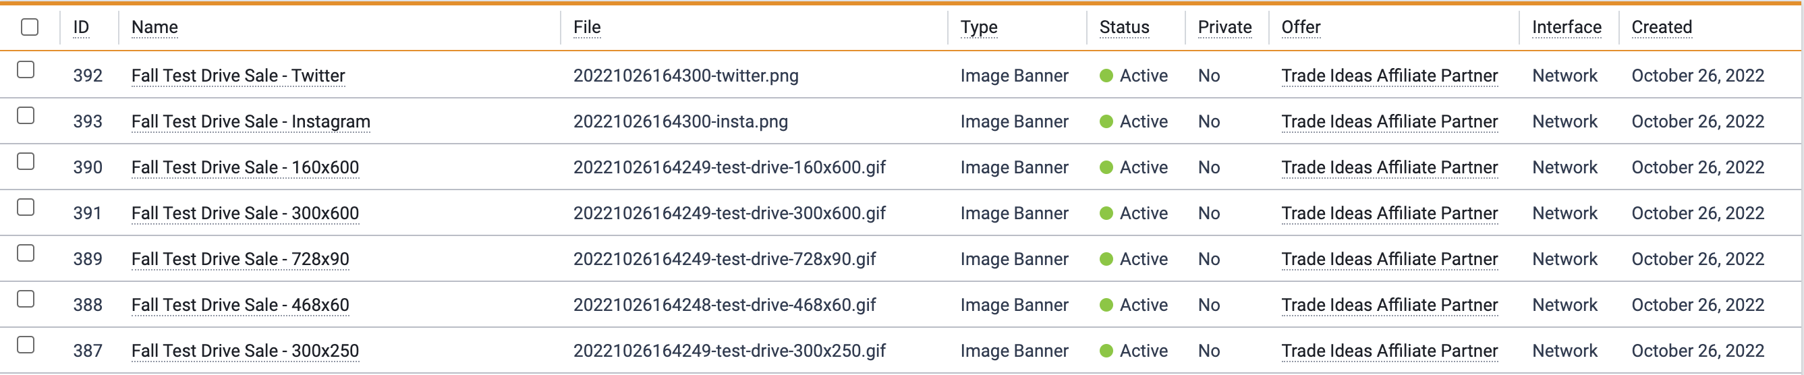Screen dimensions: 1804x375
Task: Sort by the Type column header
Action: (978, 27)
